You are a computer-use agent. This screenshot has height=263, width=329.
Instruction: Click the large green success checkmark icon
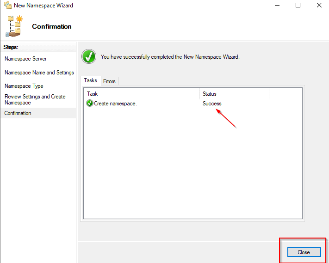coord(88,57)
